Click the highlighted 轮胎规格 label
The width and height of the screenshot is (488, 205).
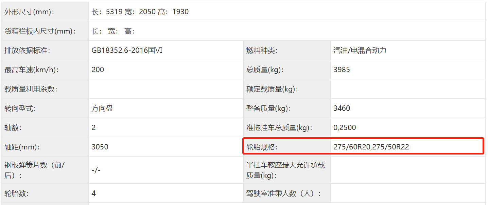(x=262, y=147)
